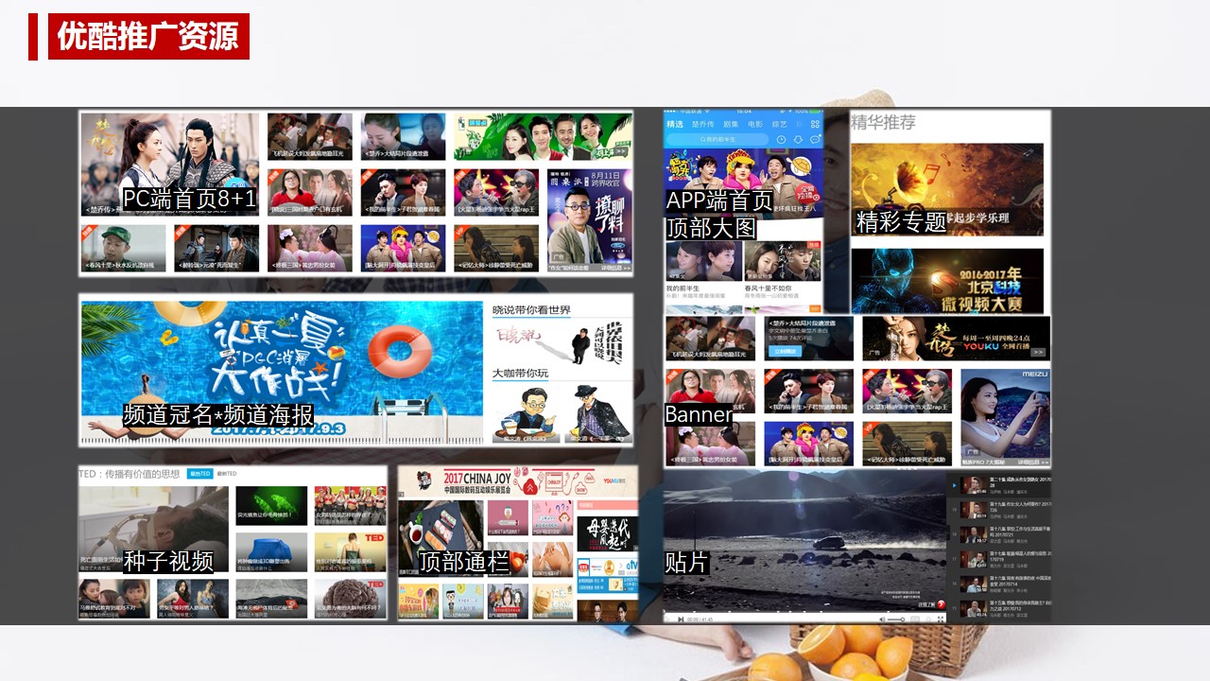Click the APP端首页 label
This screenshot has height=681, width=1210.
(719, 201)
